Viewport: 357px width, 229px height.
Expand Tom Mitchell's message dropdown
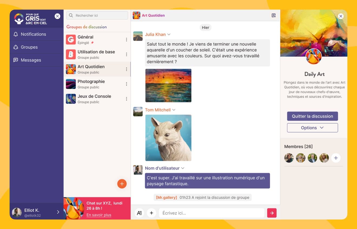tap(174, 110)
